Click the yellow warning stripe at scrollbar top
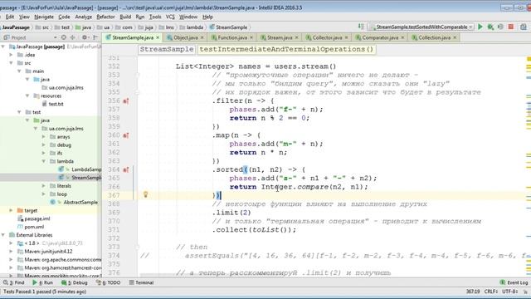 (x=529, y=59)
